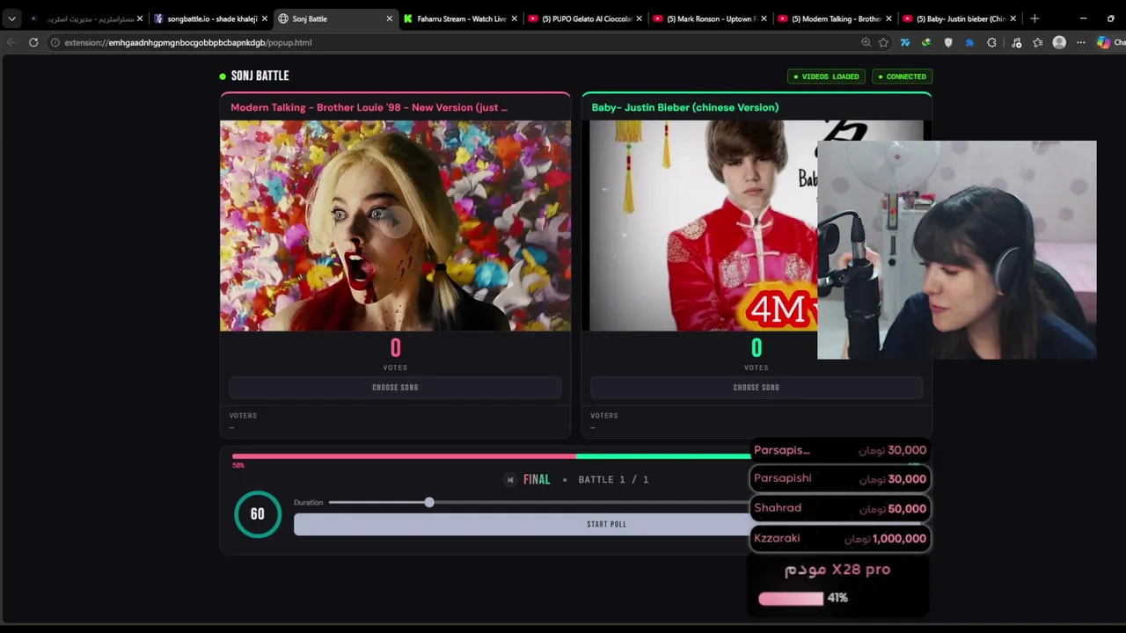This screenshot has height=633, width=1126.
Task: Open the zoom magnifier in address bar
Action: 866,42
